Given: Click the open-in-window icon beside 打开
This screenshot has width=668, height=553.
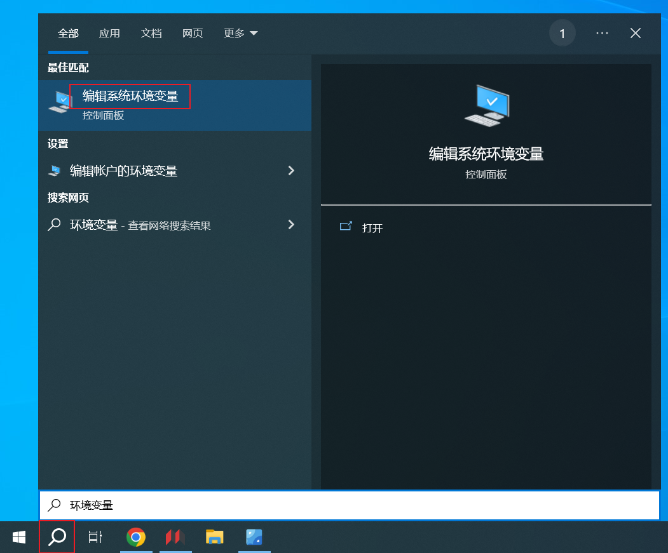Looking at the screenshot, I should 346,226.
